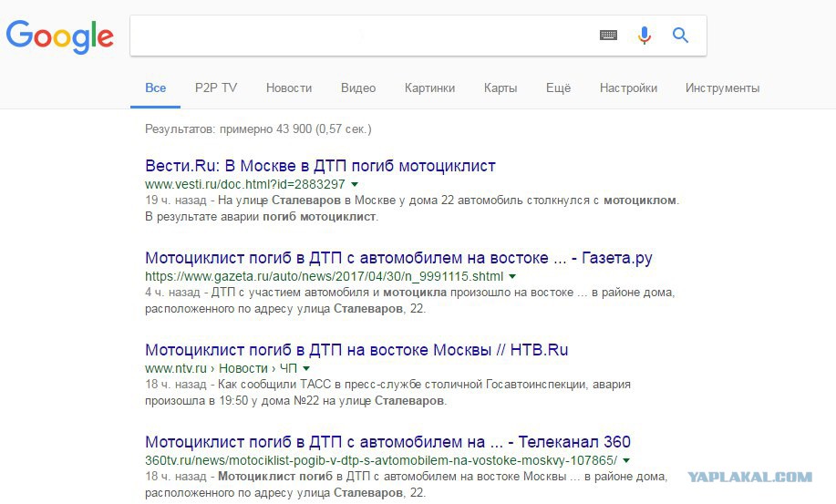Open Настройки search settings
This screenshot has width=836, height=504.
[629, 87]
